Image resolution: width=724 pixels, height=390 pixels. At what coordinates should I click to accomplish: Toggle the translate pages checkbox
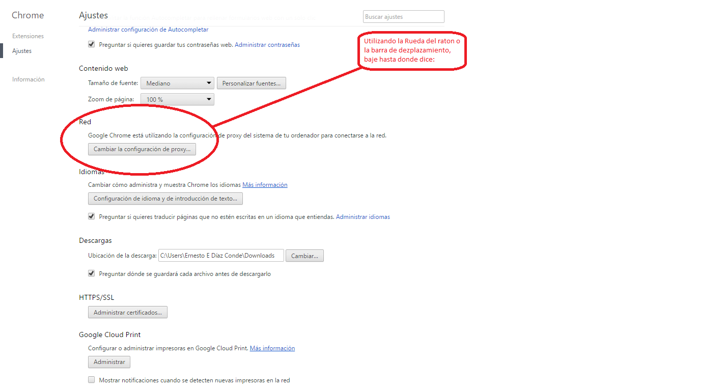(92, 216)
